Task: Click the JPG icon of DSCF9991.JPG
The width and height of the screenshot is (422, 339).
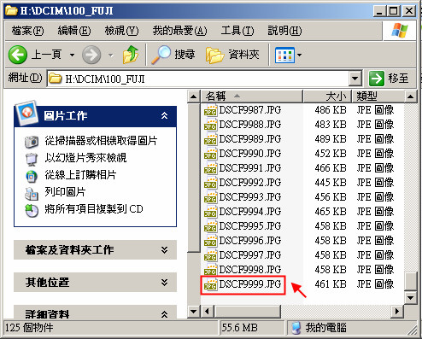Action: click(x=210, y=168)
